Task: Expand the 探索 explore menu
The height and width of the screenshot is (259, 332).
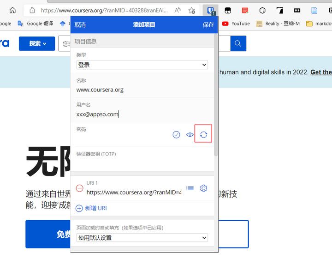Action: click(x=37, y=44)
